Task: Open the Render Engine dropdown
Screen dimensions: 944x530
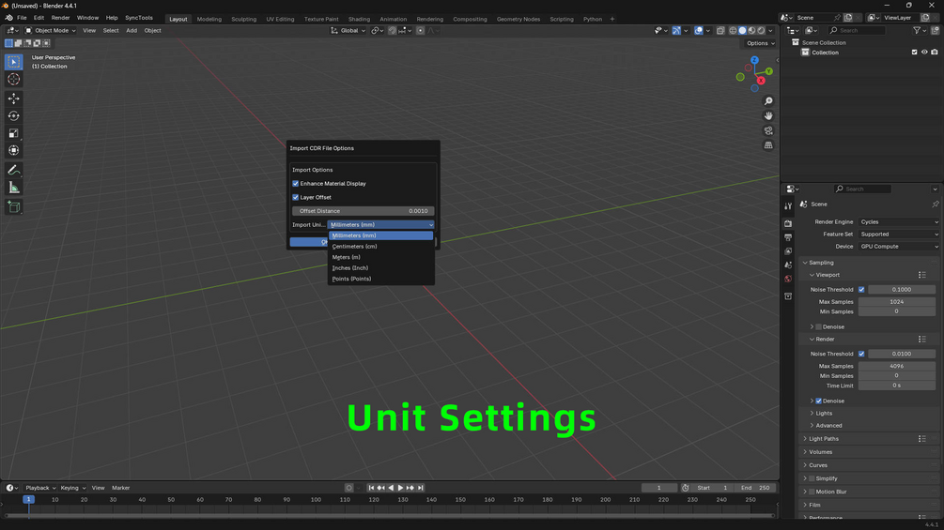Action: pos(898,221)
